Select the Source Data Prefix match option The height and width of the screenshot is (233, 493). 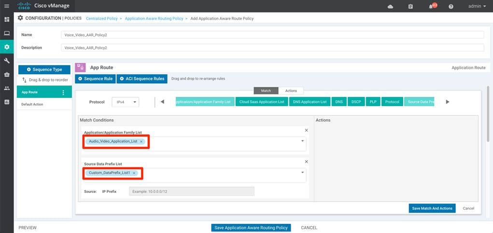pyautogui.click(x=419, y=102)
